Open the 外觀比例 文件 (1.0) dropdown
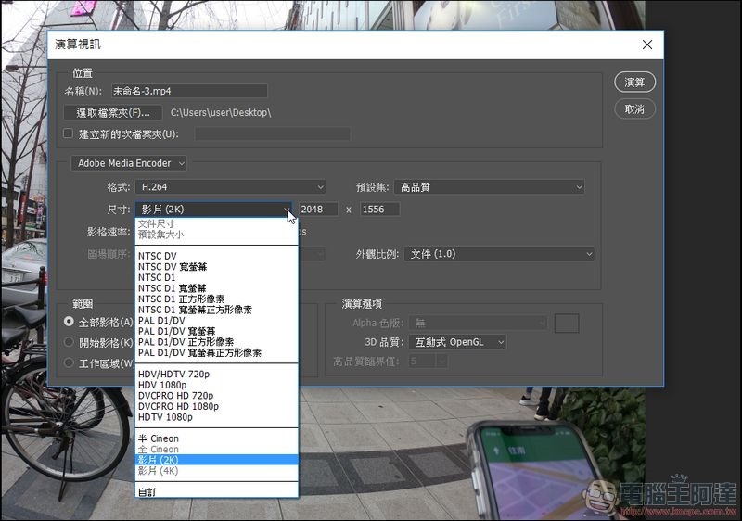Image resolution: width=742 pixels, height=521 pixels. click(499, 254)
